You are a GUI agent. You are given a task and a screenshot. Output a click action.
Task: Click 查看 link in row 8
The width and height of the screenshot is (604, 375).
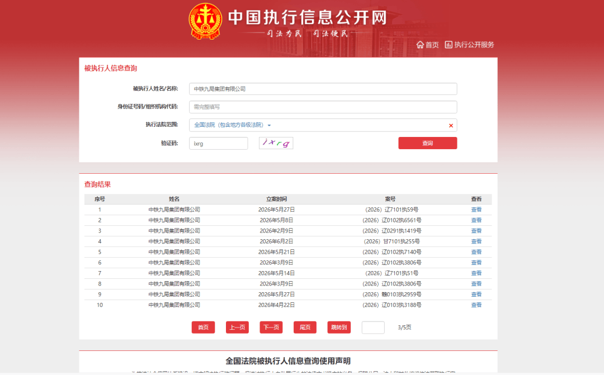pyautogui.click(x=476, y=284)
